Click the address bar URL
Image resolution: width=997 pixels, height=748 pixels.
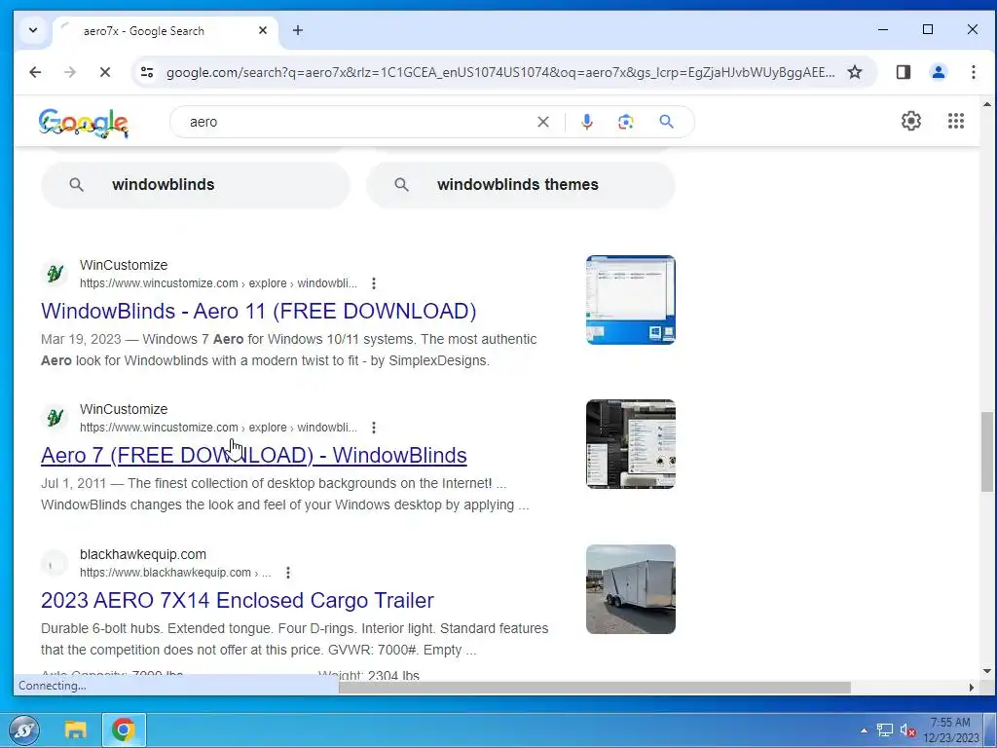coord(500,72)
